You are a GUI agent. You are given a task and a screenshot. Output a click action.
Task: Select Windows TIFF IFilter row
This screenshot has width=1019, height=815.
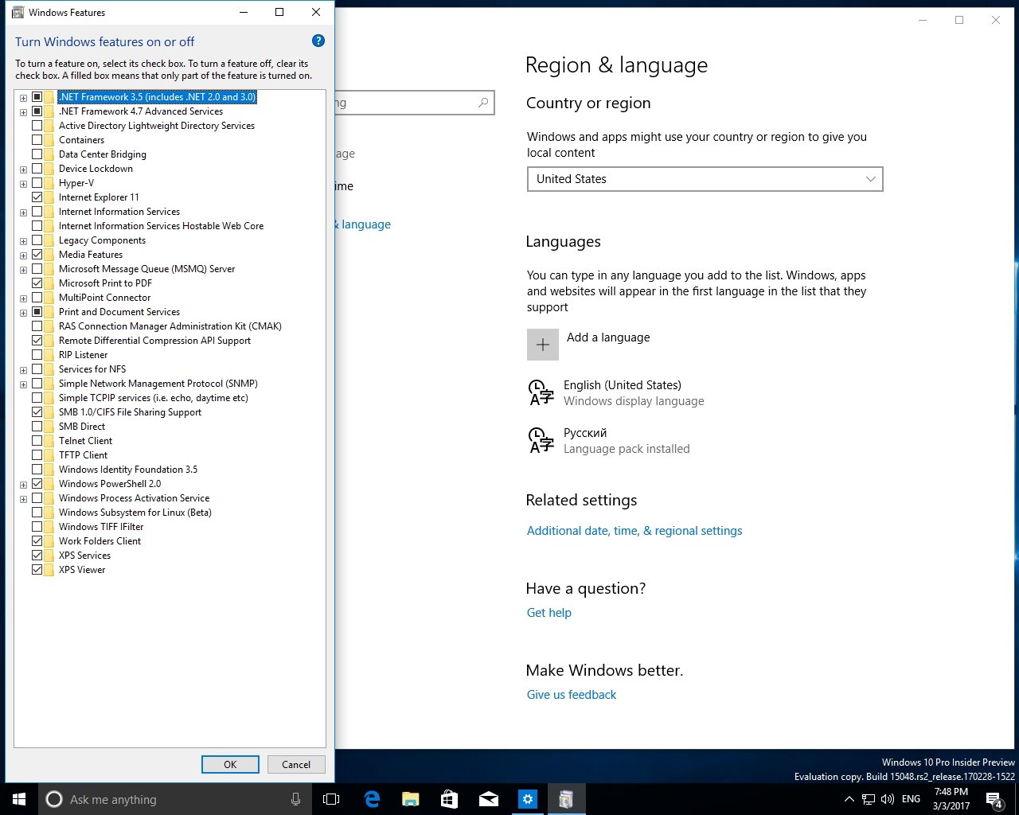click(101, 527)
